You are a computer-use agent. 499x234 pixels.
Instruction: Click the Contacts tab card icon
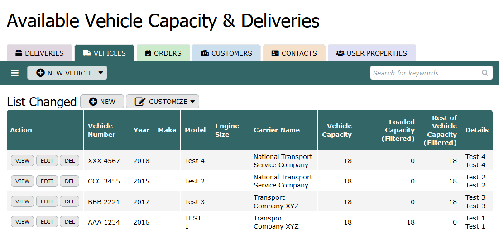coord(275,53)
